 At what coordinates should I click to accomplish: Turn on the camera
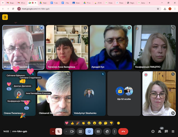pos(72,131)
